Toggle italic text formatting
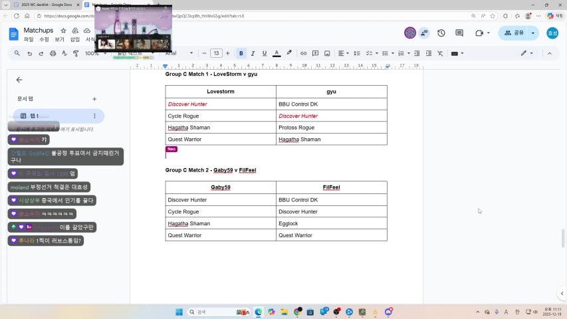567x319 pixels. coord(253,53)
